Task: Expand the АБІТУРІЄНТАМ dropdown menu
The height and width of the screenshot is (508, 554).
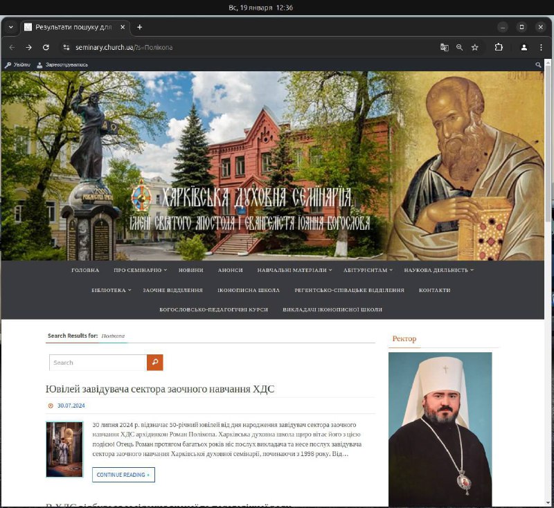Action: click(368, 270)
